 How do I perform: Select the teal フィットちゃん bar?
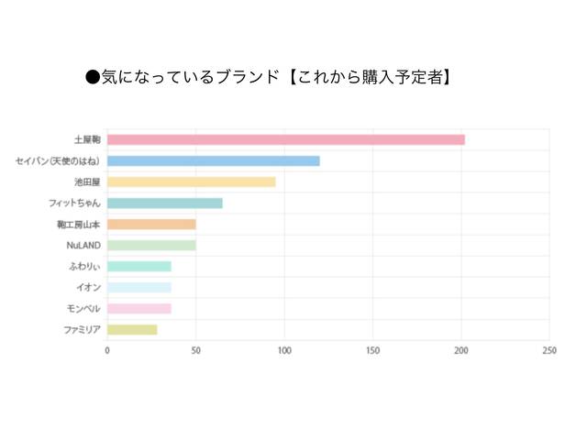pyautogui.click(x=164, y=203)
